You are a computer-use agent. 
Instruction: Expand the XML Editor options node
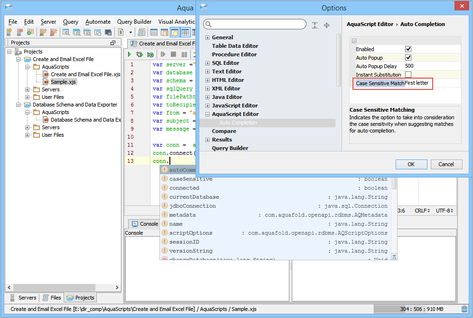click(x=207, y=89)
